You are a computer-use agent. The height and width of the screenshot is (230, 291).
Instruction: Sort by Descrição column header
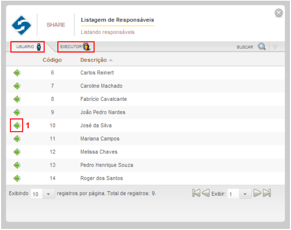[94, 60]
